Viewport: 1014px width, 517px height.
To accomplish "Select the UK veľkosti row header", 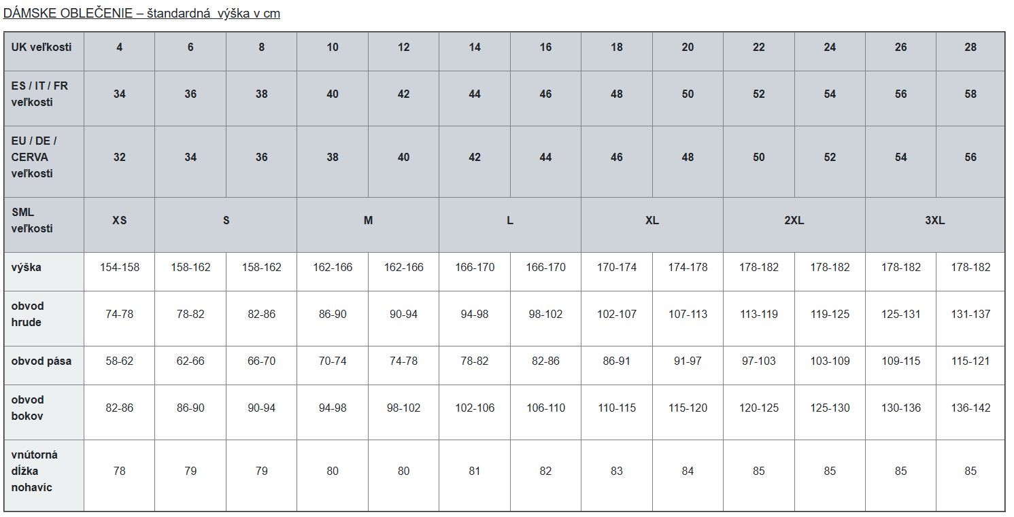I will [44, 51].
